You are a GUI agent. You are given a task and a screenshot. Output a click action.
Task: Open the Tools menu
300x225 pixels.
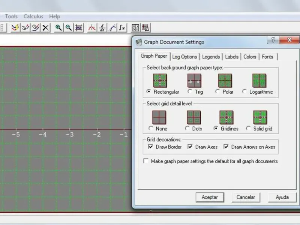[11, 16]
